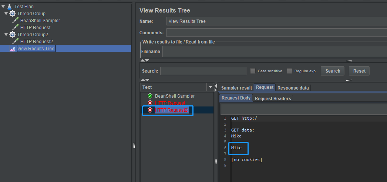Screen dimensions: 387x182
Task: Click the Search button
Action: point(333,71)
